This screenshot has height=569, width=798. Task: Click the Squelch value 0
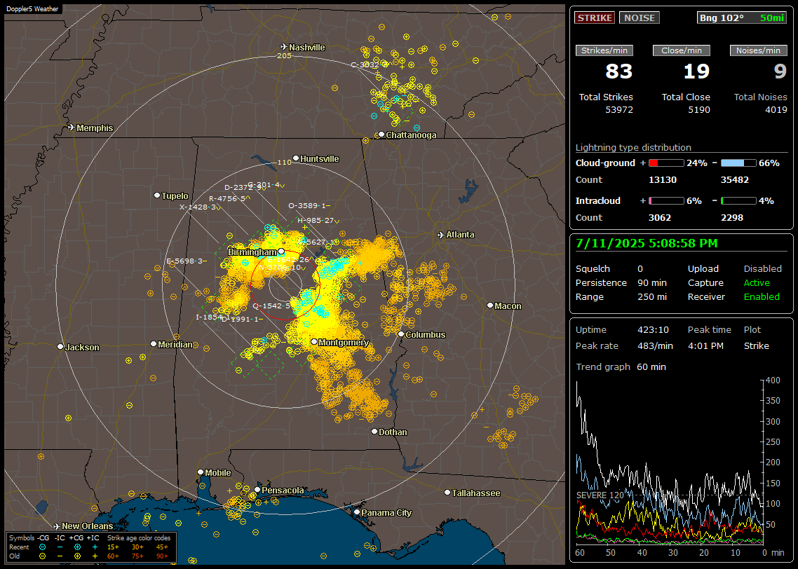pos(640,268)
